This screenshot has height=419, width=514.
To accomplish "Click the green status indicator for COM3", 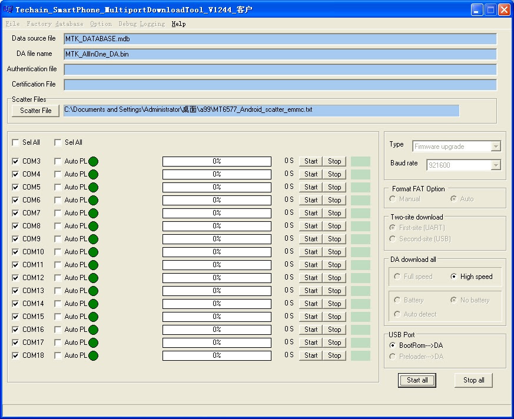I will (94, 161).
